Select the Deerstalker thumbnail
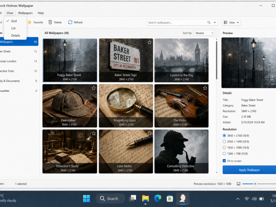This screenshot has width=276, height=207. (x=70, y=106)
